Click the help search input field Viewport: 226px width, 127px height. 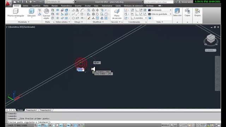tap(159, 2)
